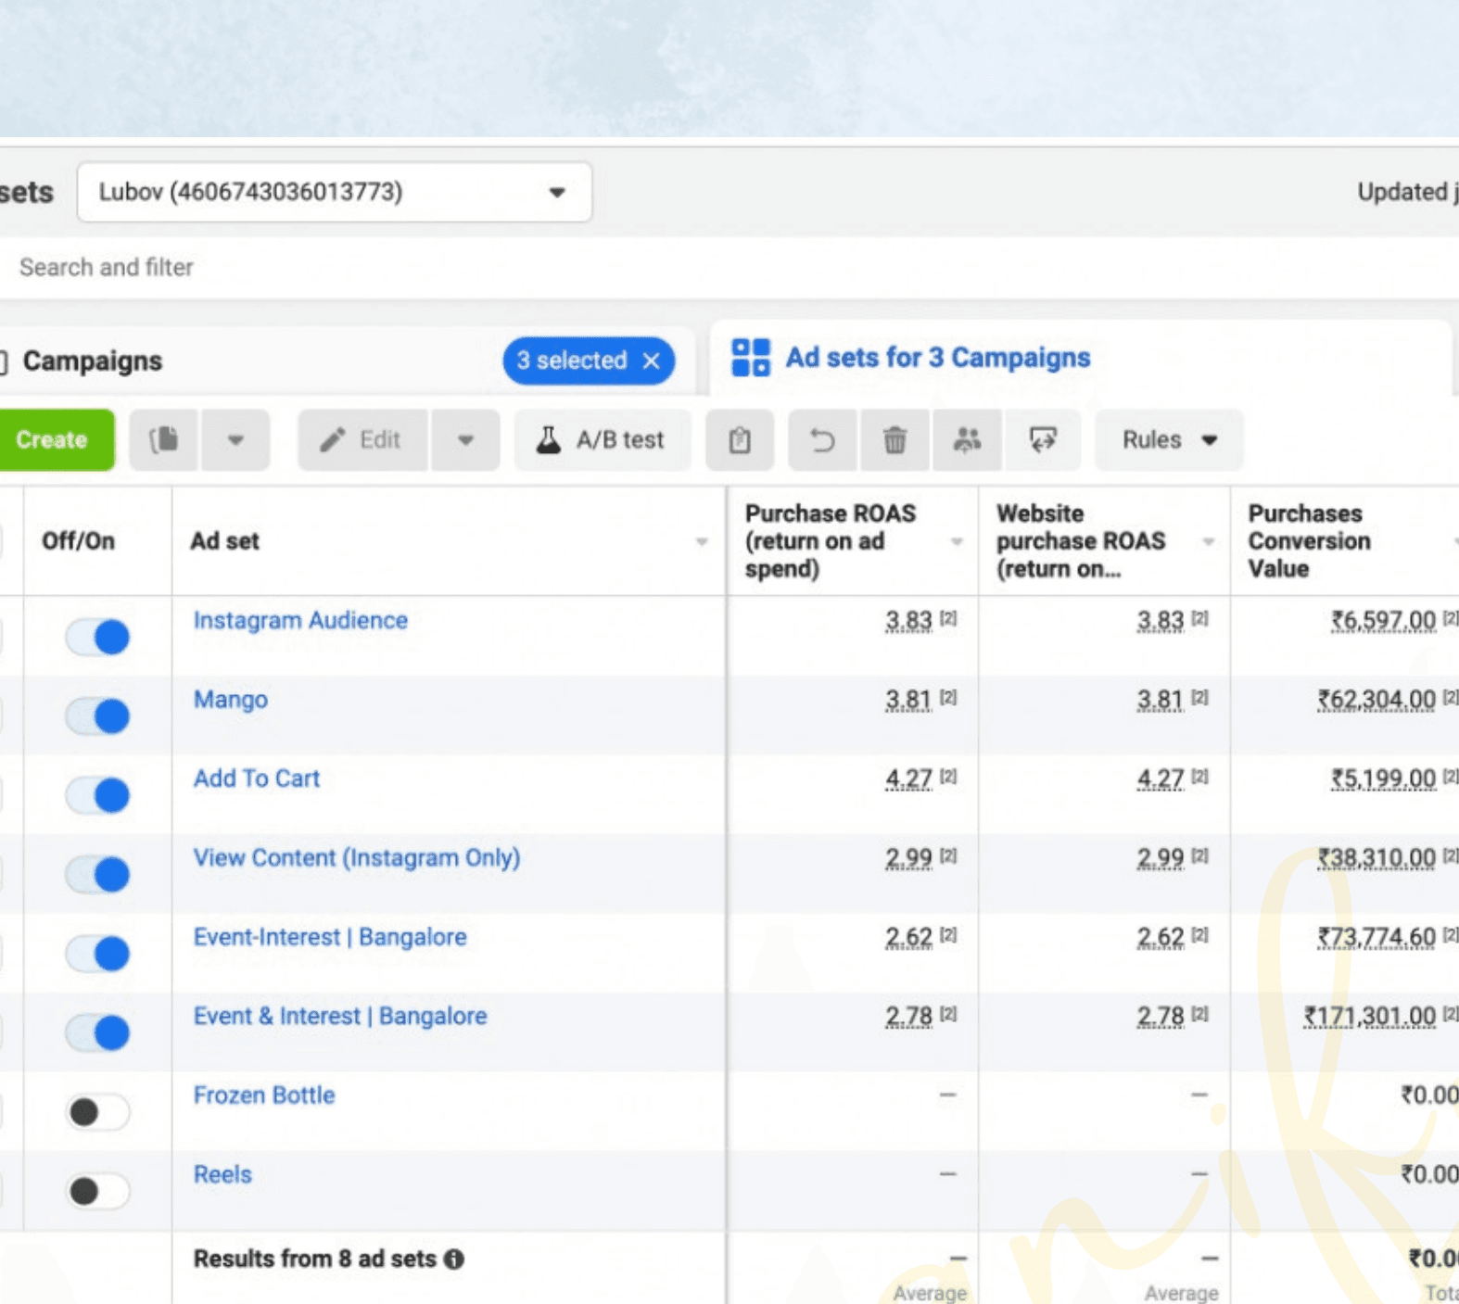Switch to the Campaigns tab
Viewport: 1459px width, 1304px height.
93,361
